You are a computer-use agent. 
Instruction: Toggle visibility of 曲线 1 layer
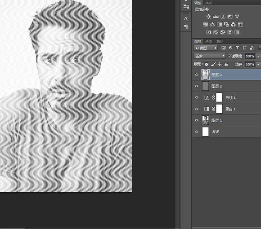(x=197, y=97)
